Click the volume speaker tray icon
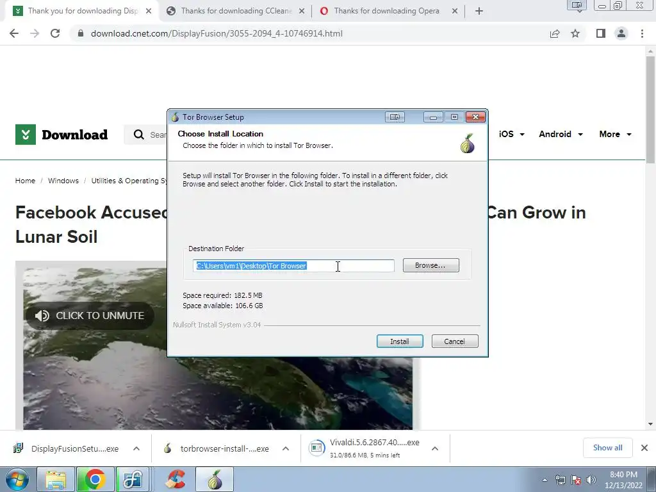This screenshot has width=656, height=492. click(x=591, y=480)
